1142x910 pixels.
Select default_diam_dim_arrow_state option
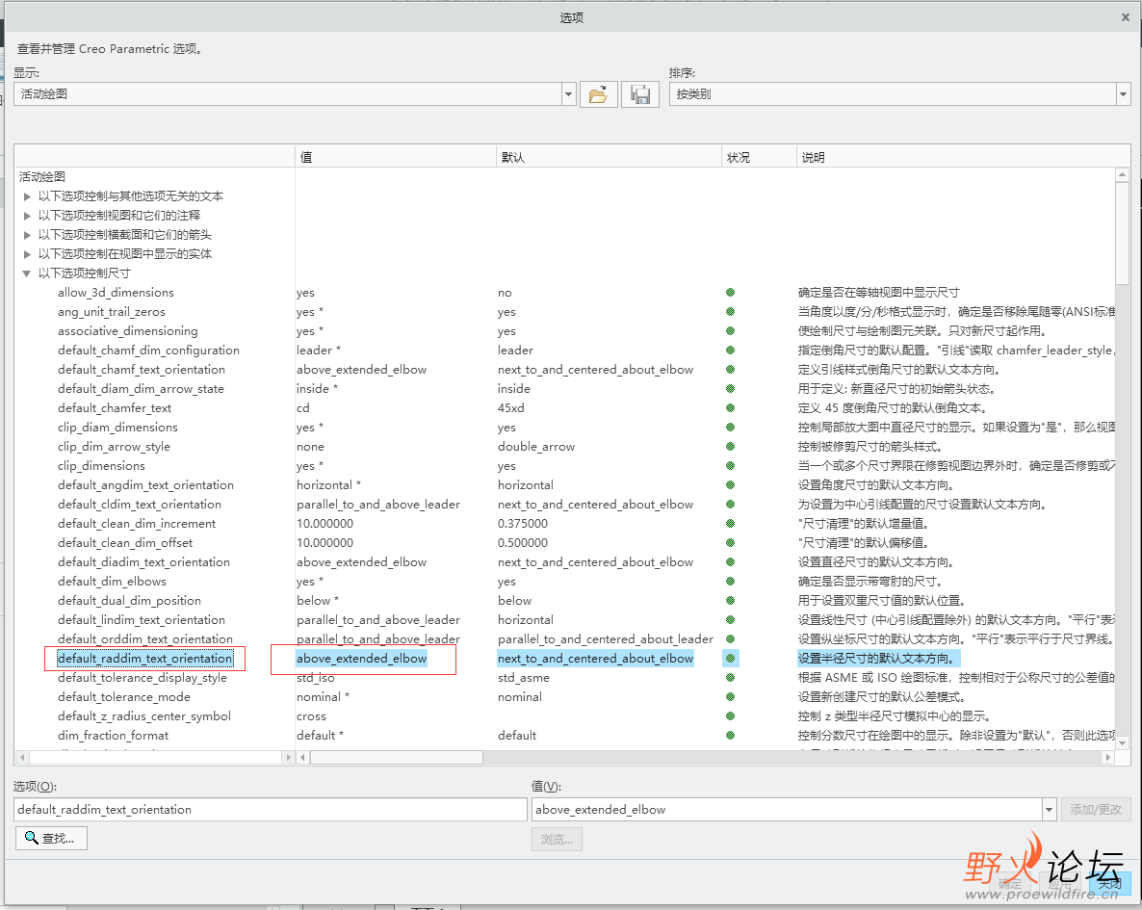coord(141,389)
